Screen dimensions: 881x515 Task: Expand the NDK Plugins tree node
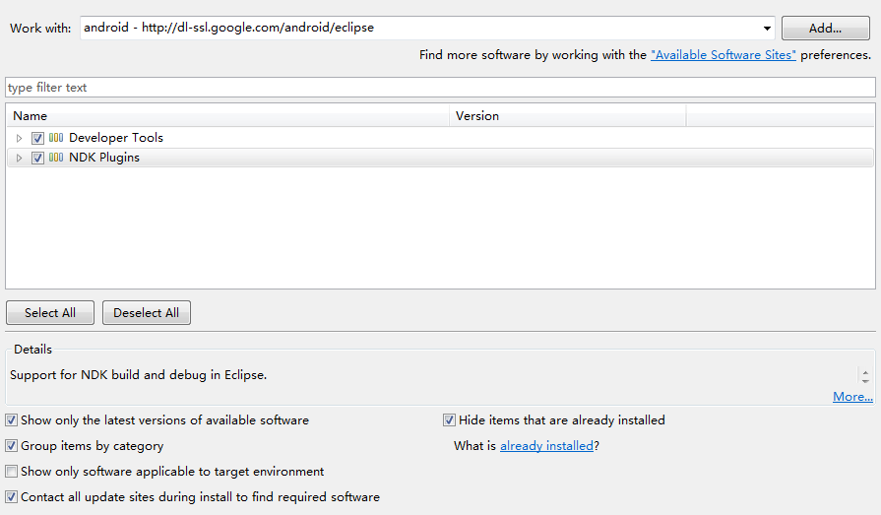[x=19, y=158]
